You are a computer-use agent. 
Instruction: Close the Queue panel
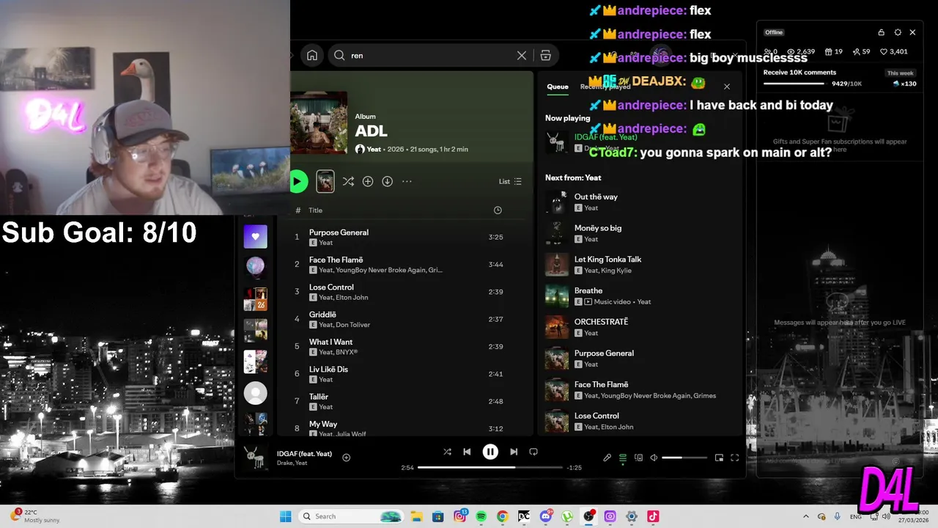point(727,87)
